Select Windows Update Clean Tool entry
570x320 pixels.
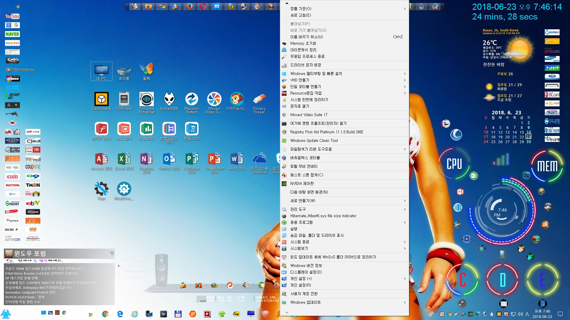[345, 140]
